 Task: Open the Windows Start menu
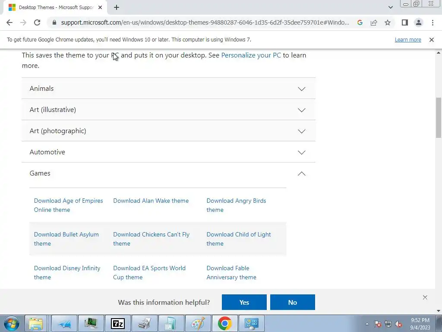tap(12, 323)
